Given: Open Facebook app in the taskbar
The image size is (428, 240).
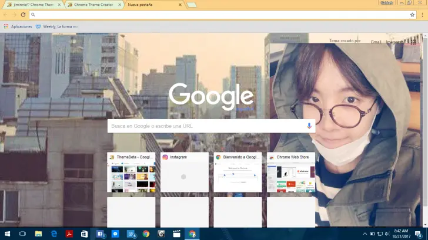Looking at the screenshot, I should click(x=100, y=234).
